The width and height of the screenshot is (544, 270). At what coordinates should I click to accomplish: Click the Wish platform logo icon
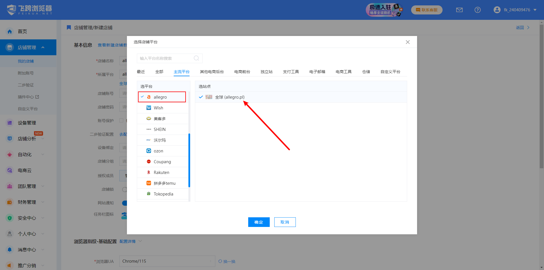click(x=149, y=108)
